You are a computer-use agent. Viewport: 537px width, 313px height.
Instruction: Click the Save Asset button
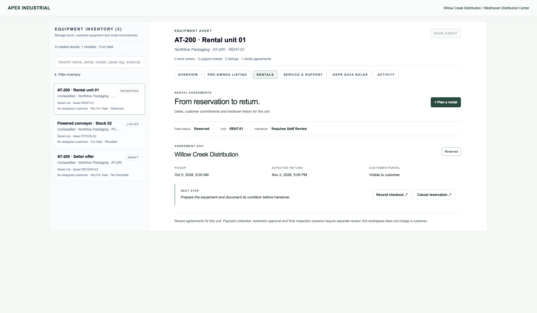[445, 33]
